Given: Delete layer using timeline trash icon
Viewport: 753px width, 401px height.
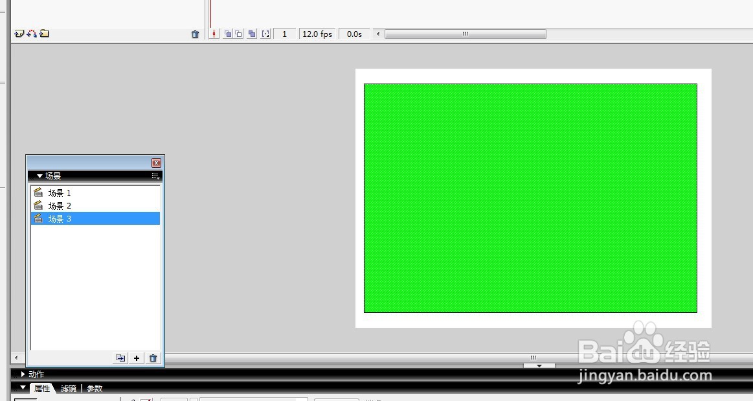Looking at the screenshot, I should [195, 34].
